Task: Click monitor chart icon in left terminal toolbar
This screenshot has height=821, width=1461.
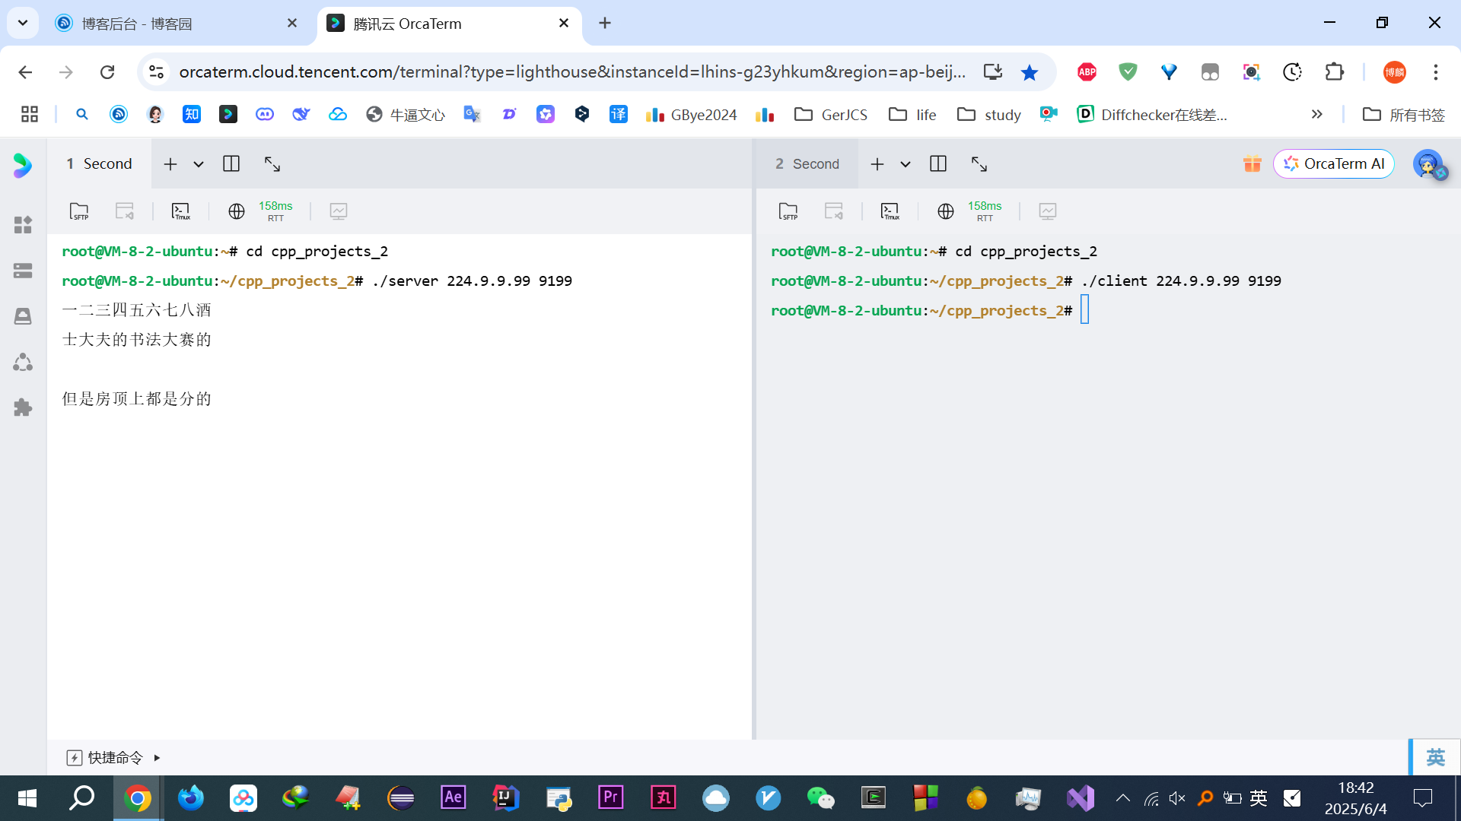Action: click(339, 211)
